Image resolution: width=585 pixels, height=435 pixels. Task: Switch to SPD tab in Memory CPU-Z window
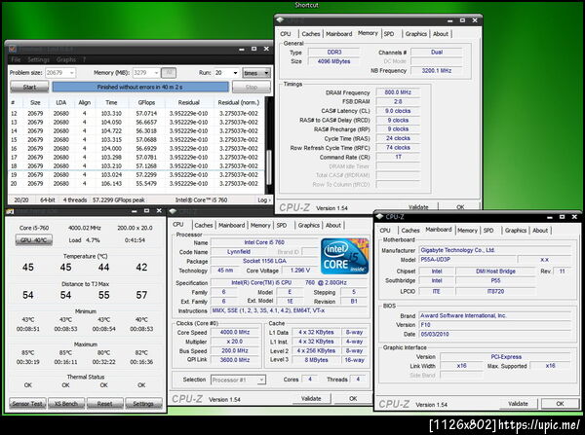(x=389, y=34)
